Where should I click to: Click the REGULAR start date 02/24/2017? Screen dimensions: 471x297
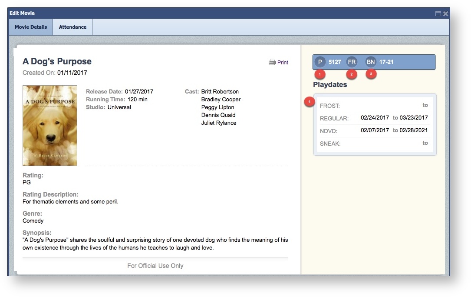375,118
